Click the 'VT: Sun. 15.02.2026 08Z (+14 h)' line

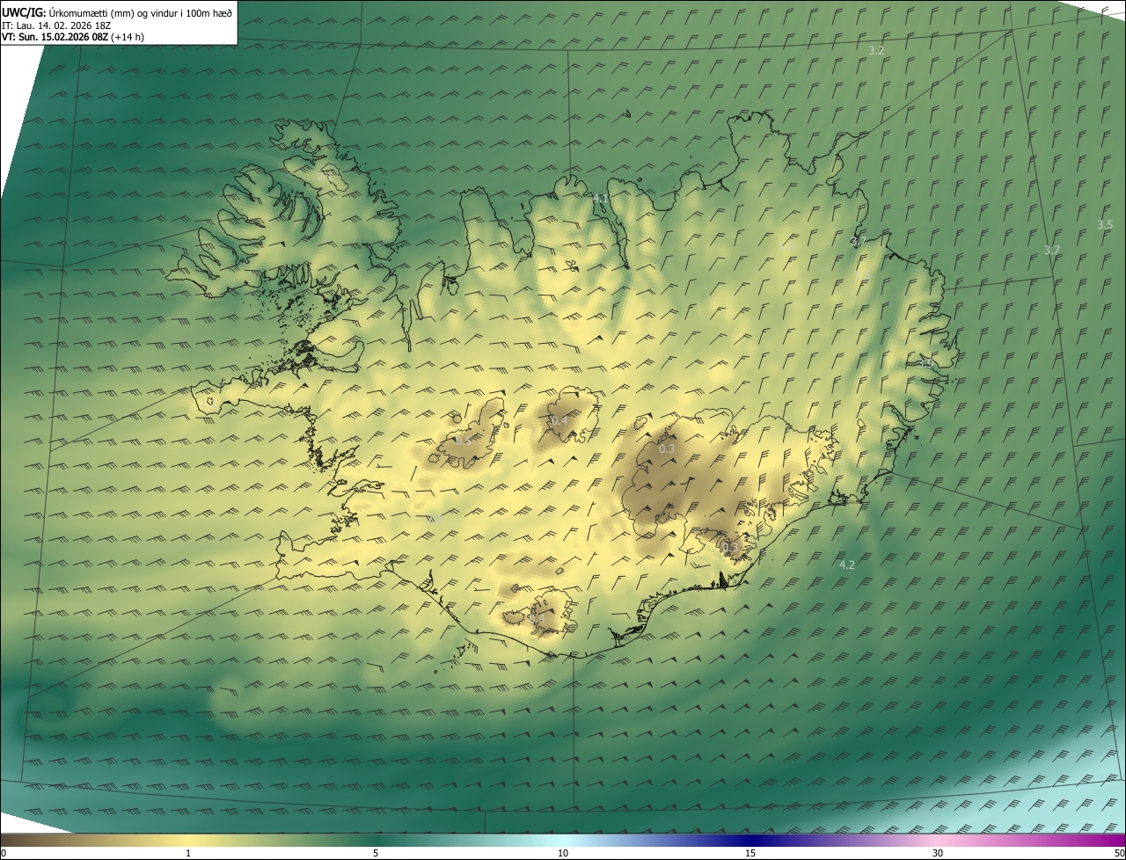click(73, 37)
